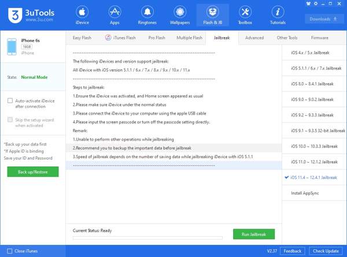The width and height of the screenshot is (347, 257).
Task: Switch to the Pro Flash tab
Action: click(157, 38)
